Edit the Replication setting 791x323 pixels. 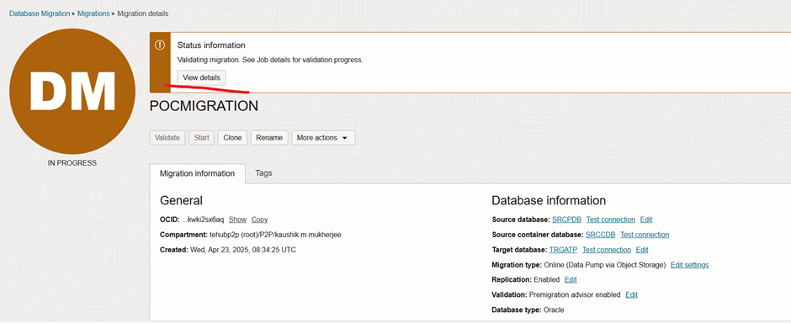(571, 279)
